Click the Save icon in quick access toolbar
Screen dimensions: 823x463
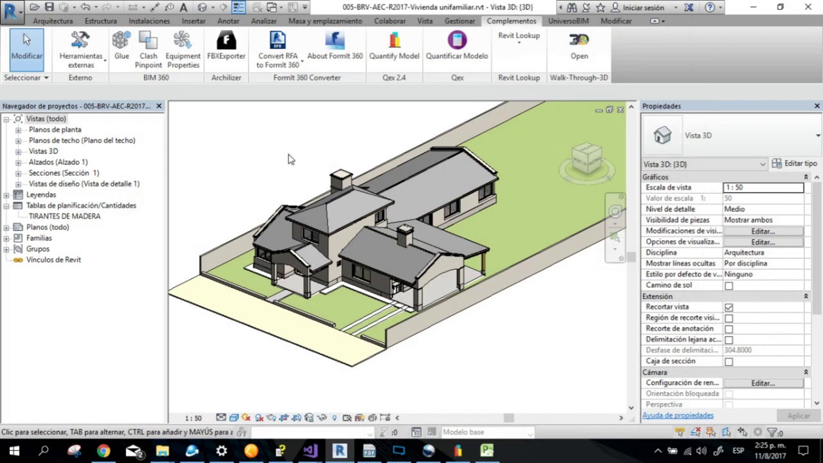(x=49, y=8)
